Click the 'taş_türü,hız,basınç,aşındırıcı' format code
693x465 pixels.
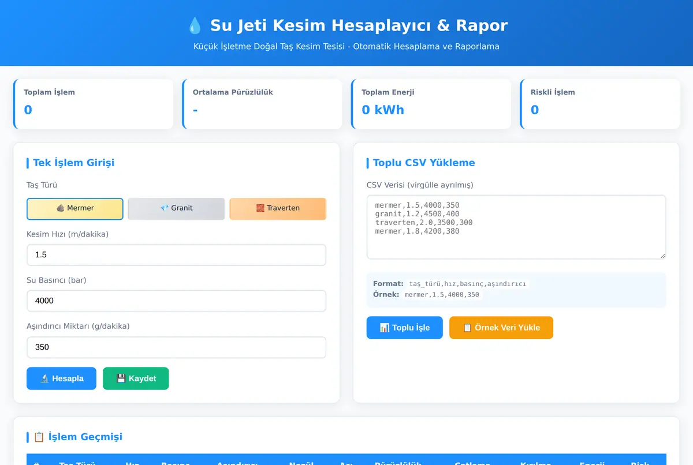pyautogui.click(x=468, y=284)
